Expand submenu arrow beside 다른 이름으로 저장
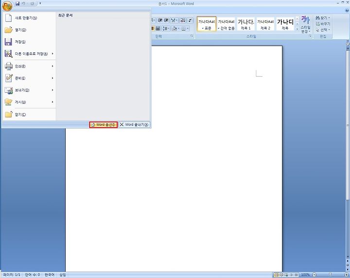 click(x=52, y=54)
